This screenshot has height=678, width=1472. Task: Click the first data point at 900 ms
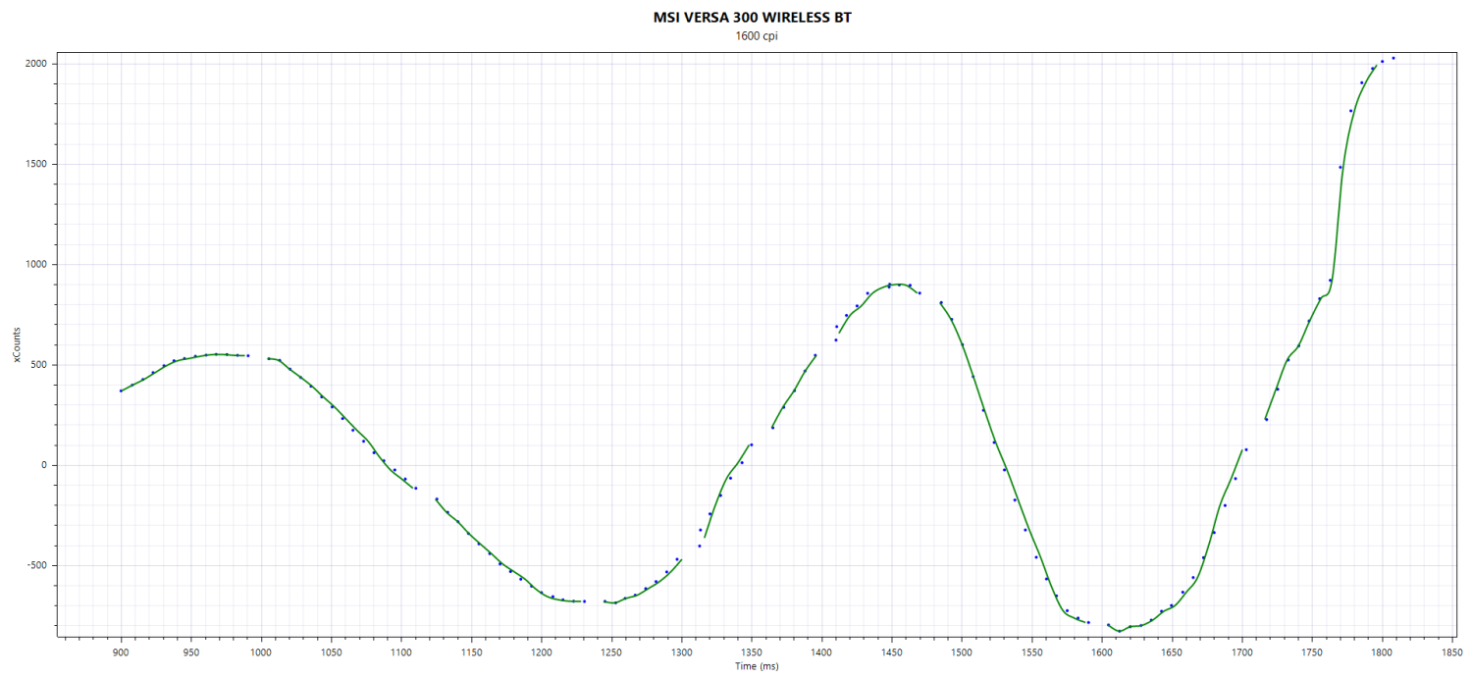tap(121, 391)
